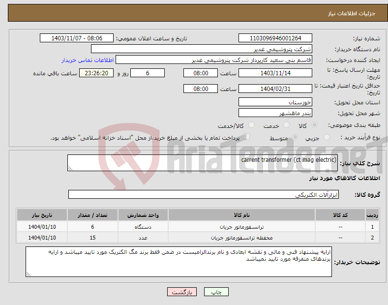Viewport: 388px width, 305px height.
Task: Click the unit cell عدد
Action: click(143, 238)
